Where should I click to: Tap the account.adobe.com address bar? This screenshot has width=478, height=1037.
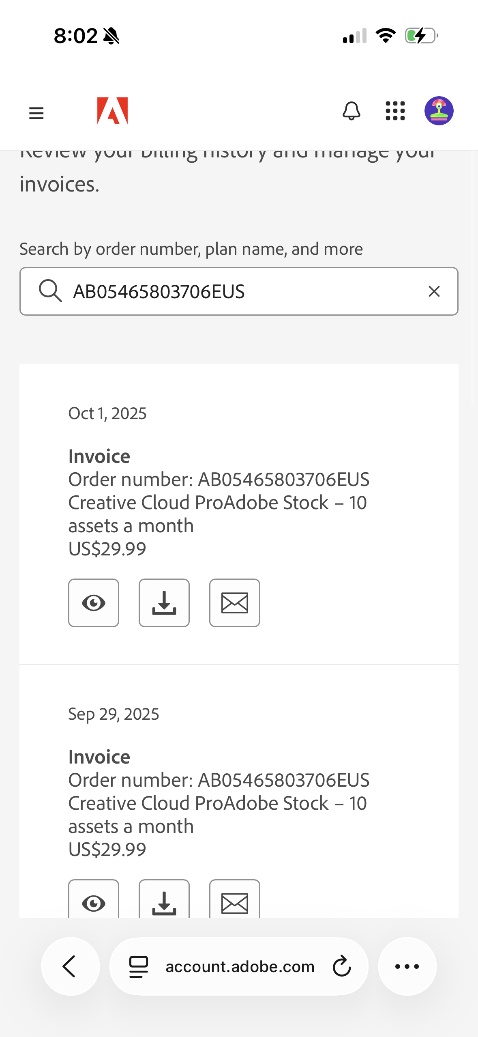click(240, 966)
